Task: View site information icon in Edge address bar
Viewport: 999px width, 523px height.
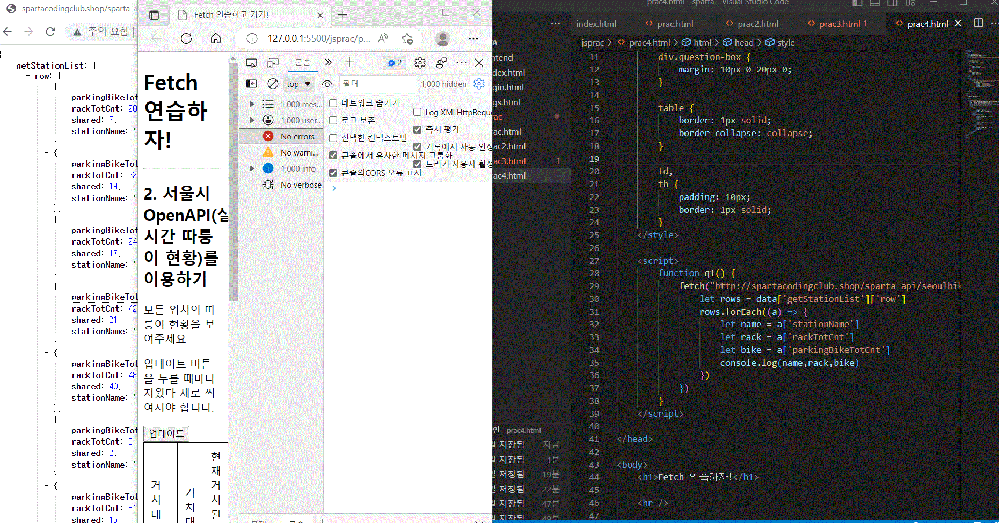Action: point(252,39)
